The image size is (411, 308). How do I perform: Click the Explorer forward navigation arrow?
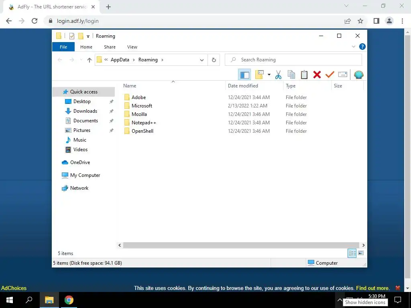72,60
